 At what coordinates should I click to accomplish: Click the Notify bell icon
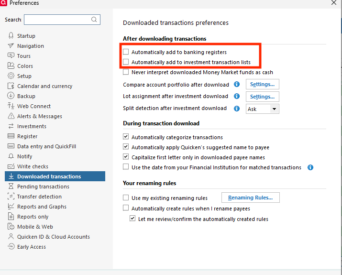tap(11, 156)
